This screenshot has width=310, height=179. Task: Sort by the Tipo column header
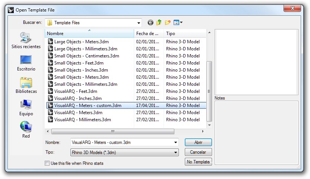(x=184, y=34)
